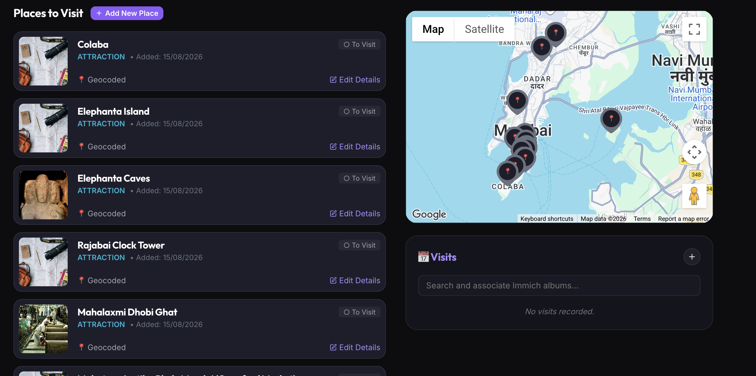This screenshot has height=376, width=756.
Task: Click the topmost map pin below the Satellite tab
Action: coord(556,33)
